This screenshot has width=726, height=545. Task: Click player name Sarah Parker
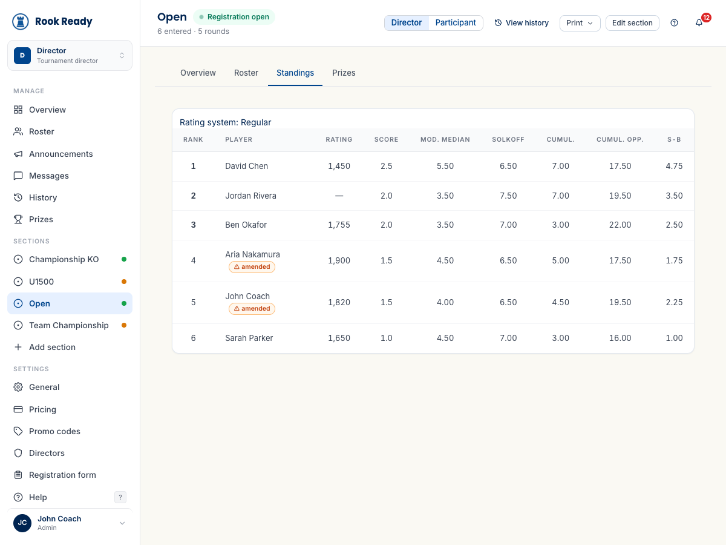(249, 338)
